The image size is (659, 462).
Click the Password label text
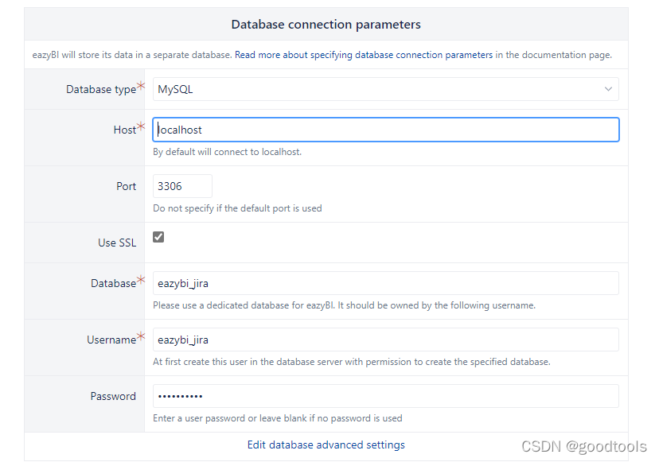113,396
